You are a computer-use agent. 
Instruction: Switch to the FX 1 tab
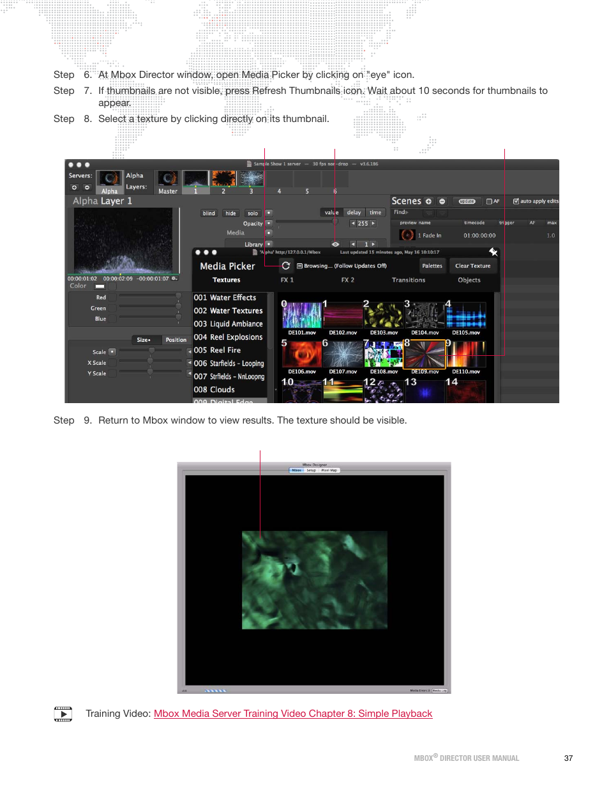point(287,280)
